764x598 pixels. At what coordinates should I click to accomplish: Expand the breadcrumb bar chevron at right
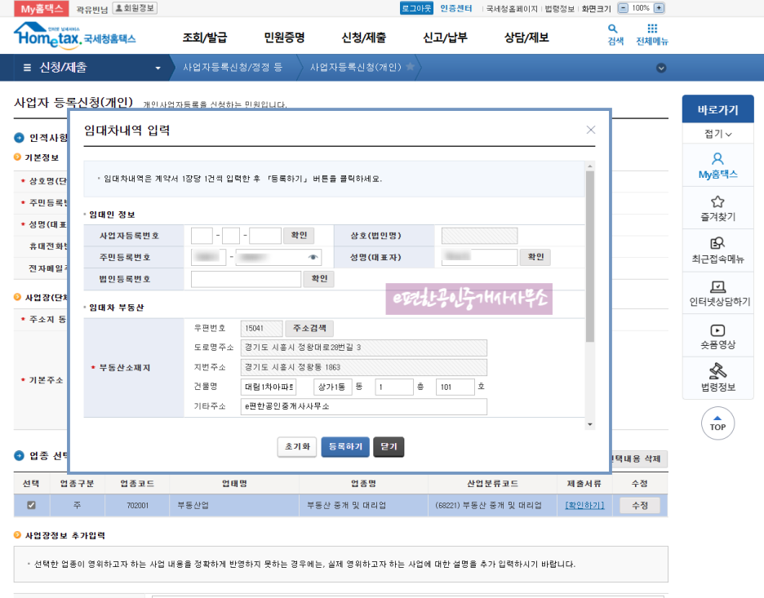661,68
